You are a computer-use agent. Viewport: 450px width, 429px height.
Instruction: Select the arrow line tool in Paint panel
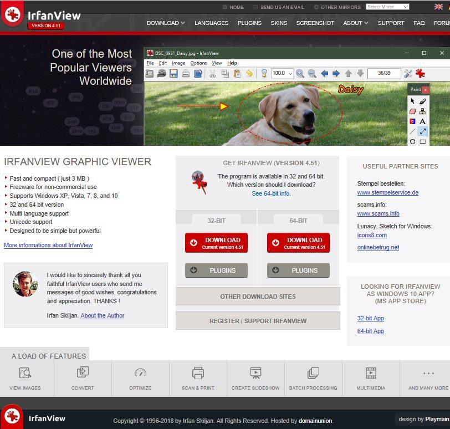coord(422,131)
